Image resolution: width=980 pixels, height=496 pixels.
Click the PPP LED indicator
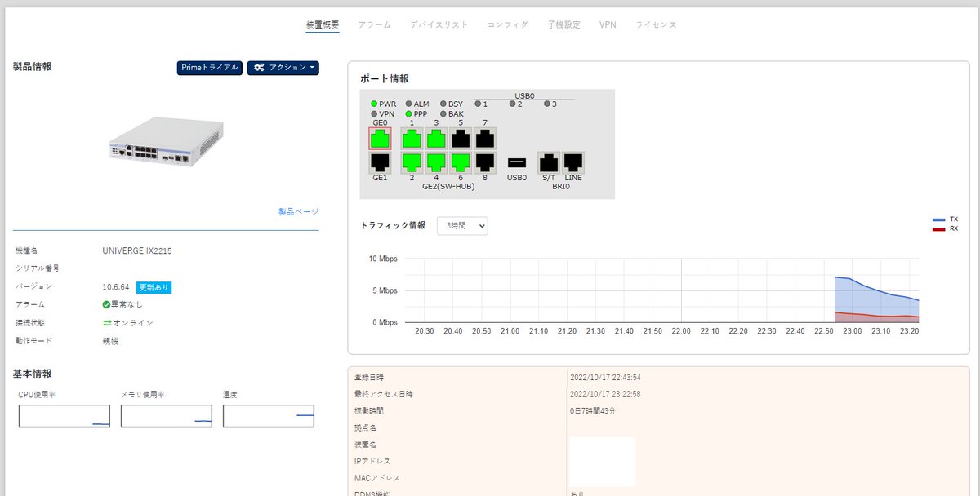408,114
